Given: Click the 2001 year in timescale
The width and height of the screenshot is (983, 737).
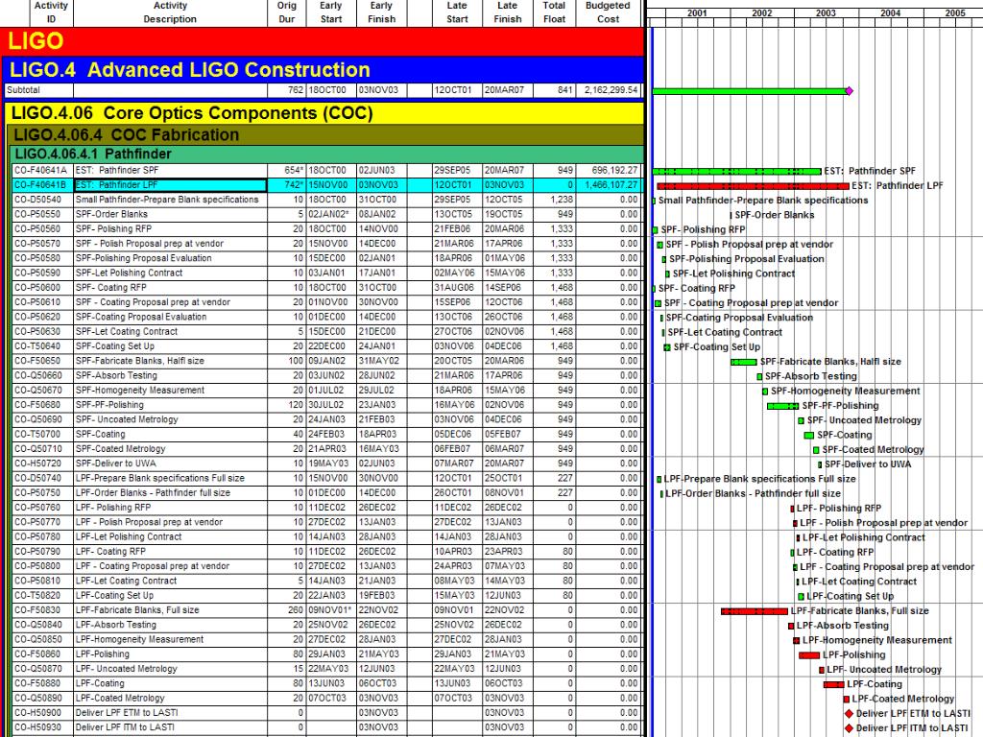Looking at the screenshot, I should 697,13.
